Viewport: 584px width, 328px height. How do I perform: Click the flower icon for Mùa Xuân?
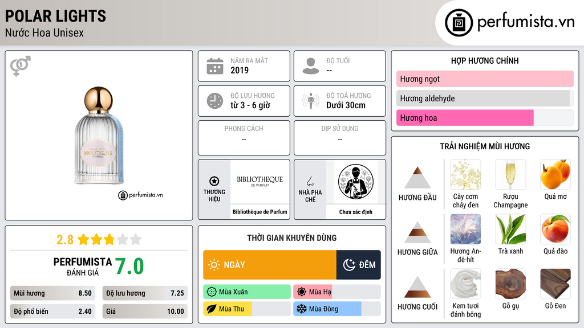(x=212, y=292)
